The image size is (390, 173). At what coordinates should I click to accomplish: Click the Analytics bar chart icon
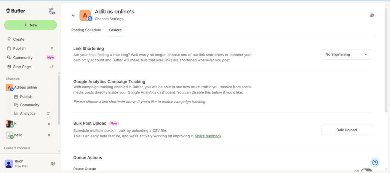coord(16,113)
